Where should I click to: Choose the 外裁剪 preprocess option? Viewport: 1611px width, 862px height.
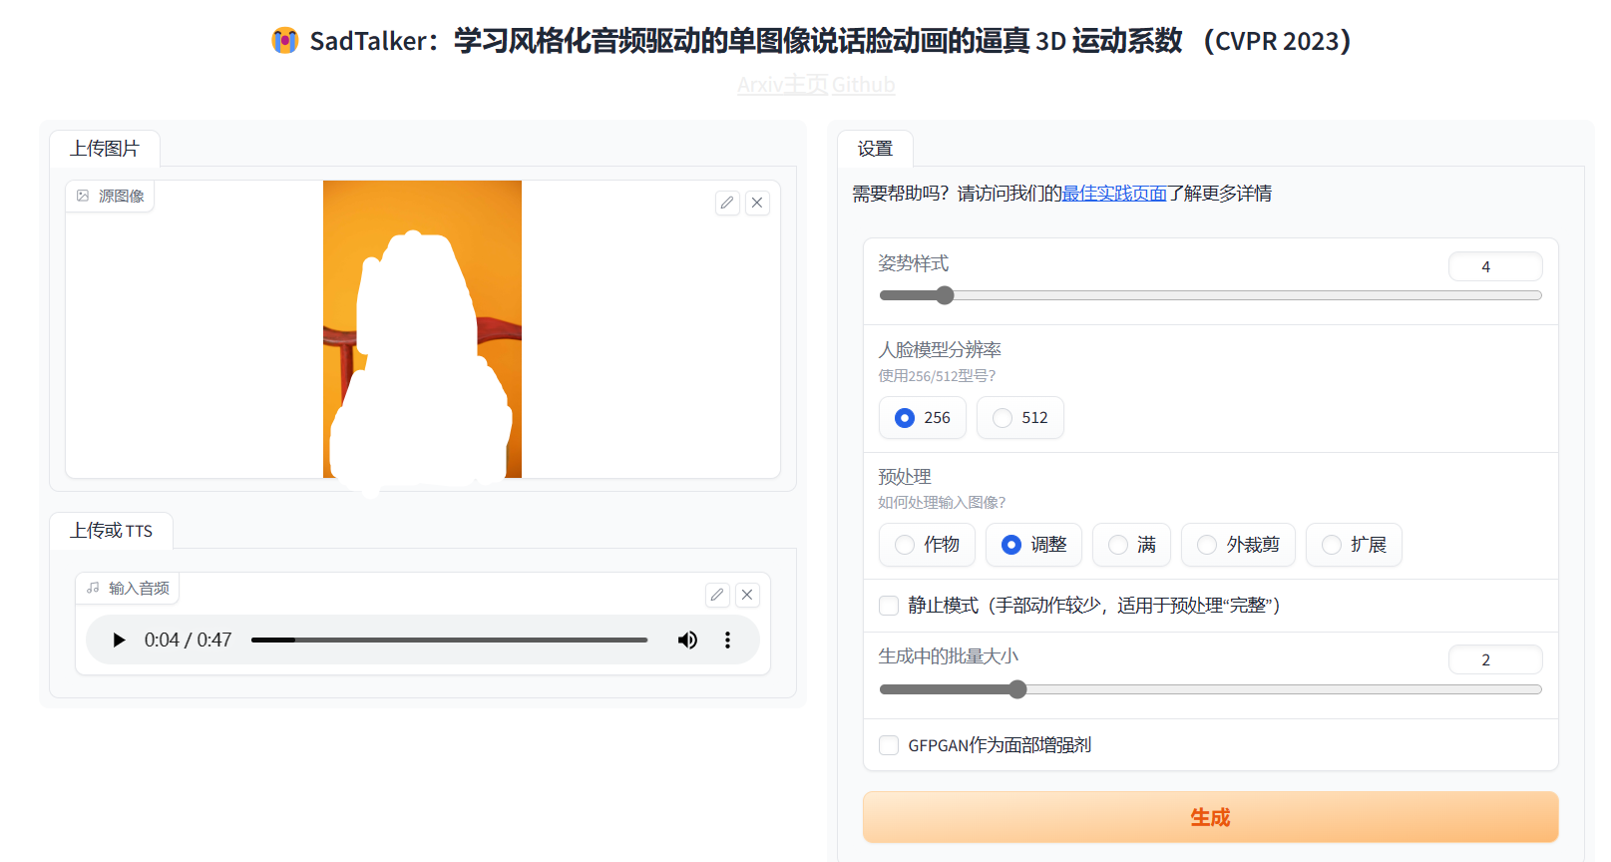coord(1238,545)
